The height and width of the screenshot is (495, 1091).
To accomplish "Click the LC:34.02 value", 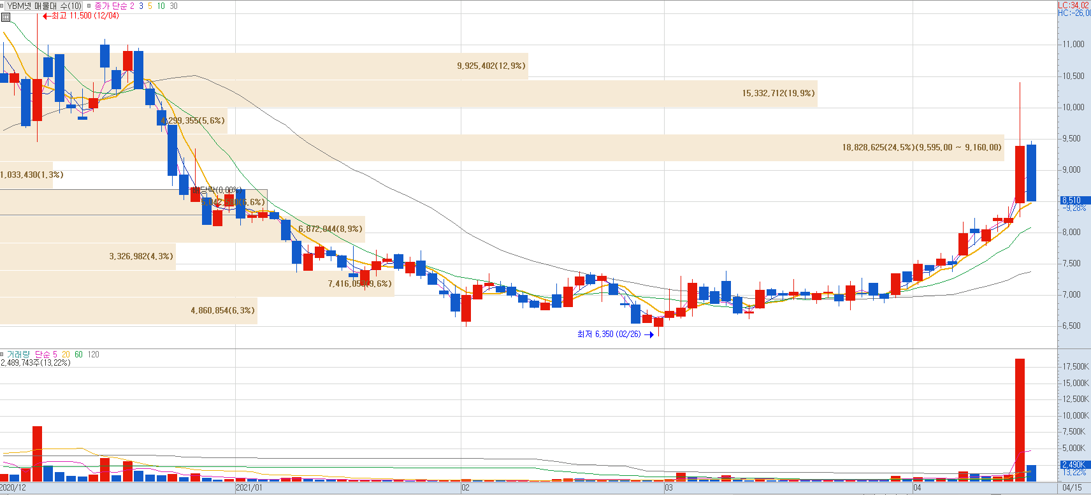I will pyautogui.click(x=1074, y=5).
